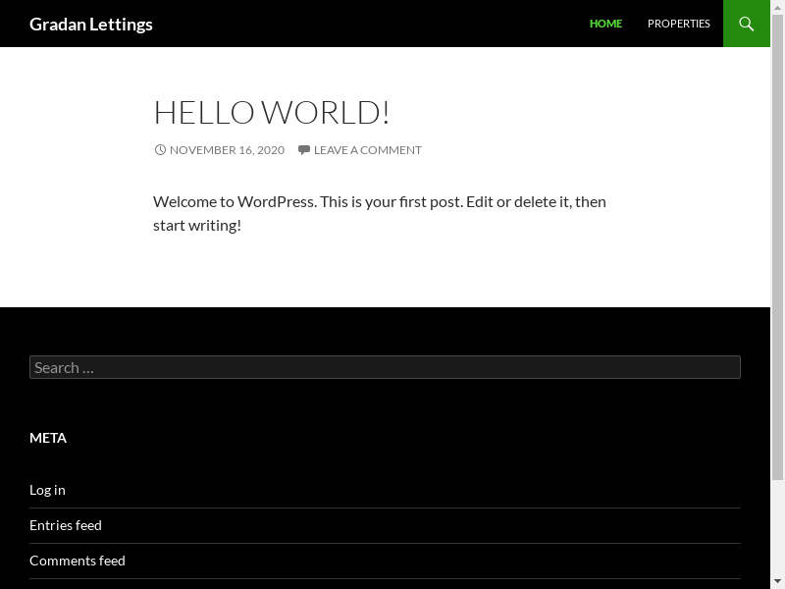Image resolution: width=785 pixels, height=589 pixels.
Task: Select the November 16, 2020 date link
Action: coord(227,150)
